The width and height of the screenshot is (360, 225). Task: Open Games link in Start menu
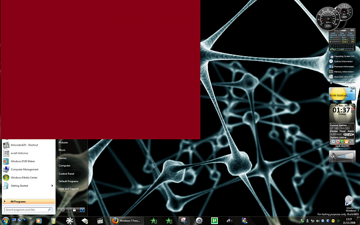(x=62, y=158)
